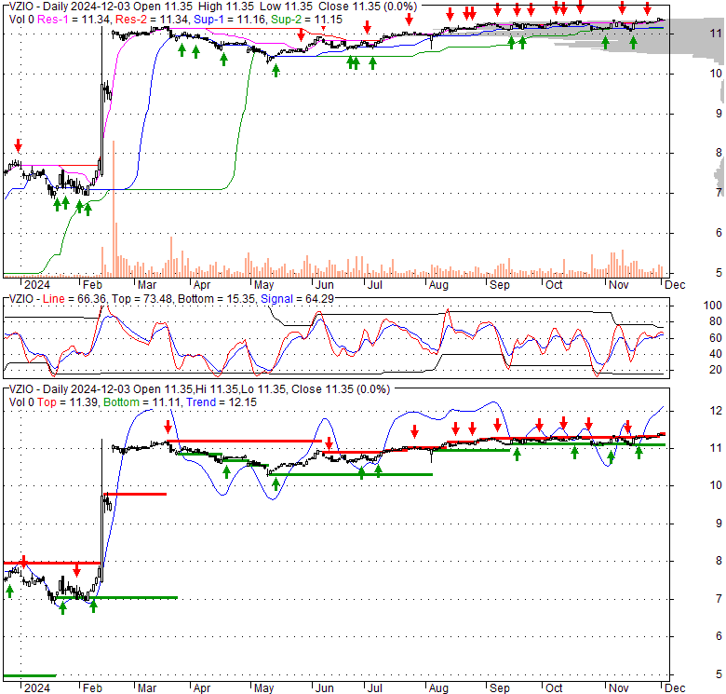Click the 60 level on oscillator scale
Viewport: 726px width, 694px height.
(716, 338)
